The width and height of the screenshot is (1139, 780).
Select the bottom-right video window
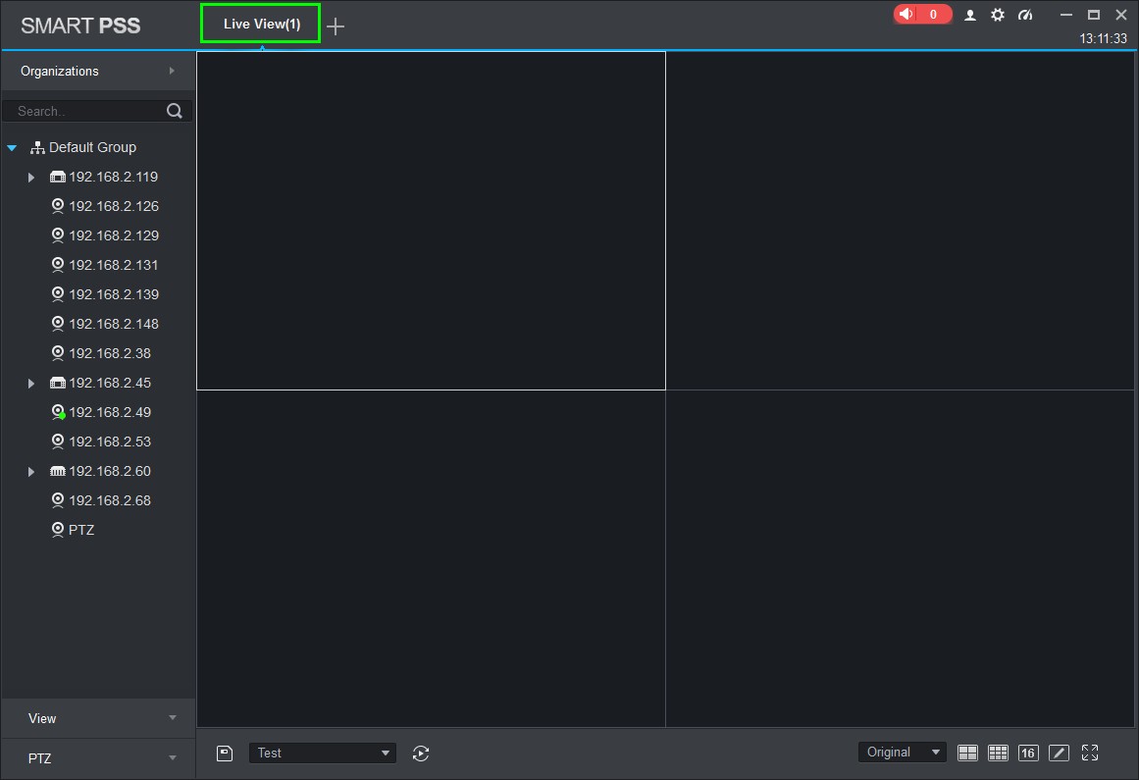[x=900, y=558]
